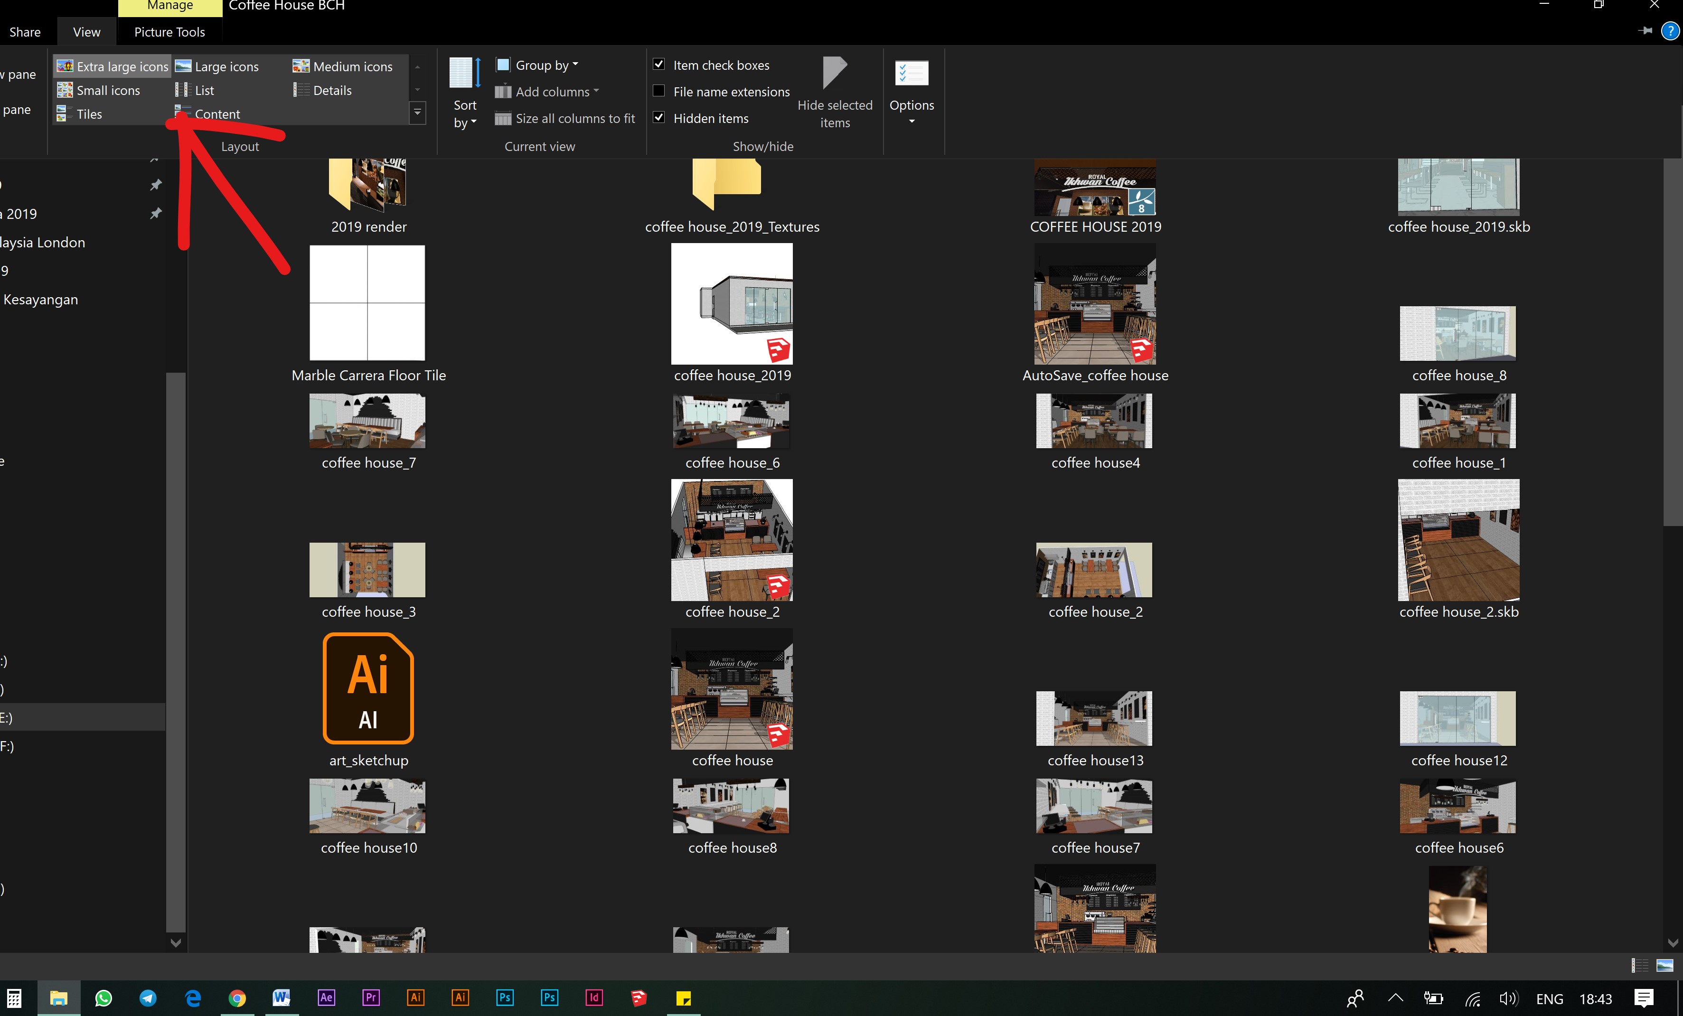Show hidden system tray icons

click(x=1395, y=998)
